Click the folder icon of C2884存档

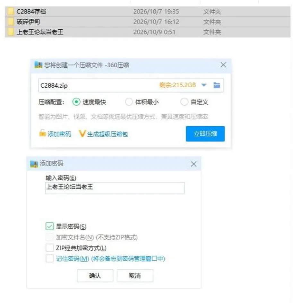point(11,12)
